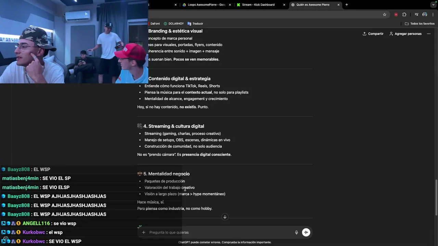
Task: Click the plus attach icon in prompt box
Action: [x=144, y=232]
